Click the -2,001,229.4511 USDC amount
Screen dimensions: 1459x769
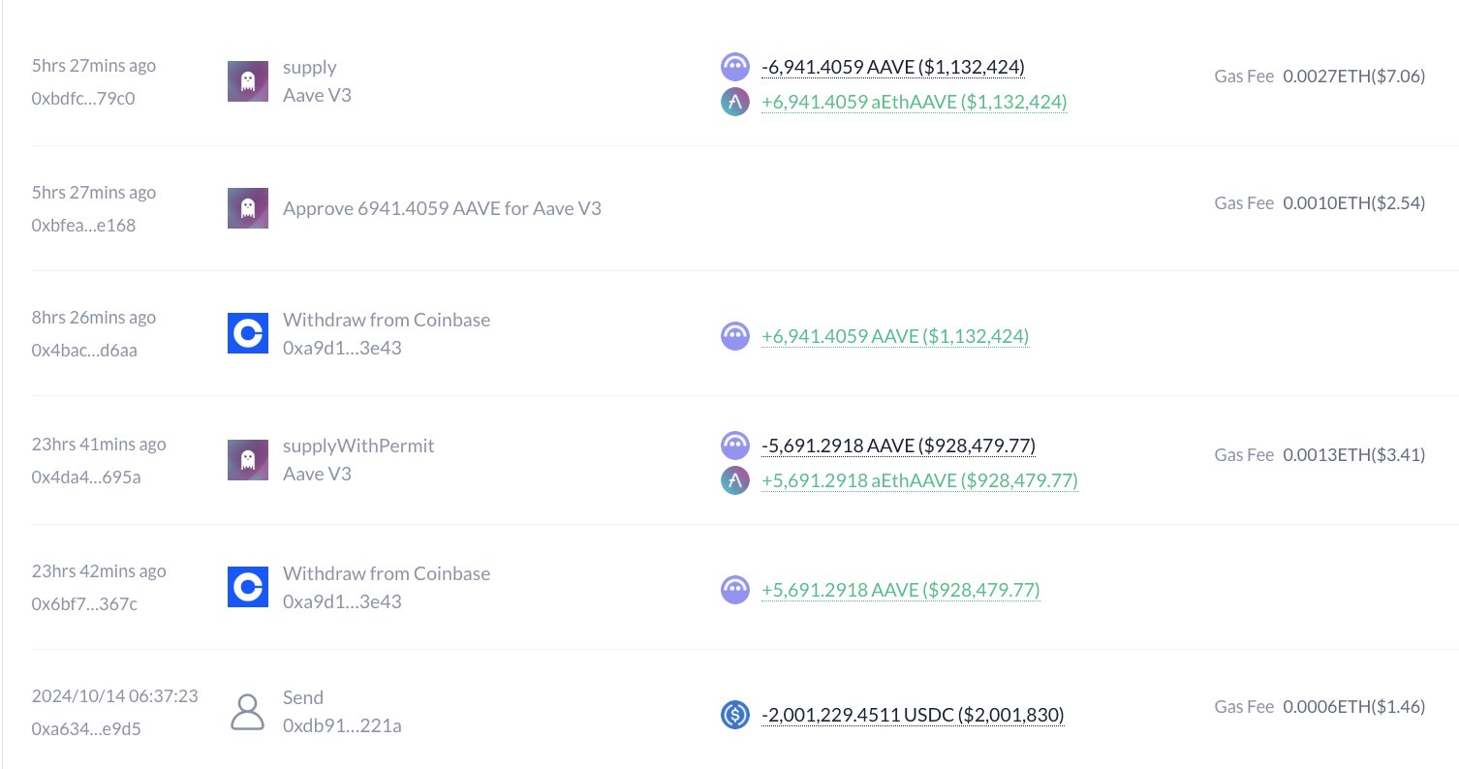[913, 716]
